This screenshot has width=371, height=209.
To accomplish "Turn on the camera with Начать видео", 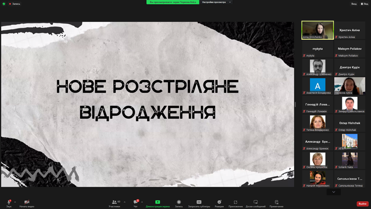I will pos(26,202).
